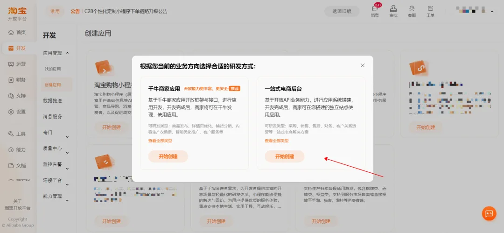Open the account dropdown arrow

(x=492, y=12)
